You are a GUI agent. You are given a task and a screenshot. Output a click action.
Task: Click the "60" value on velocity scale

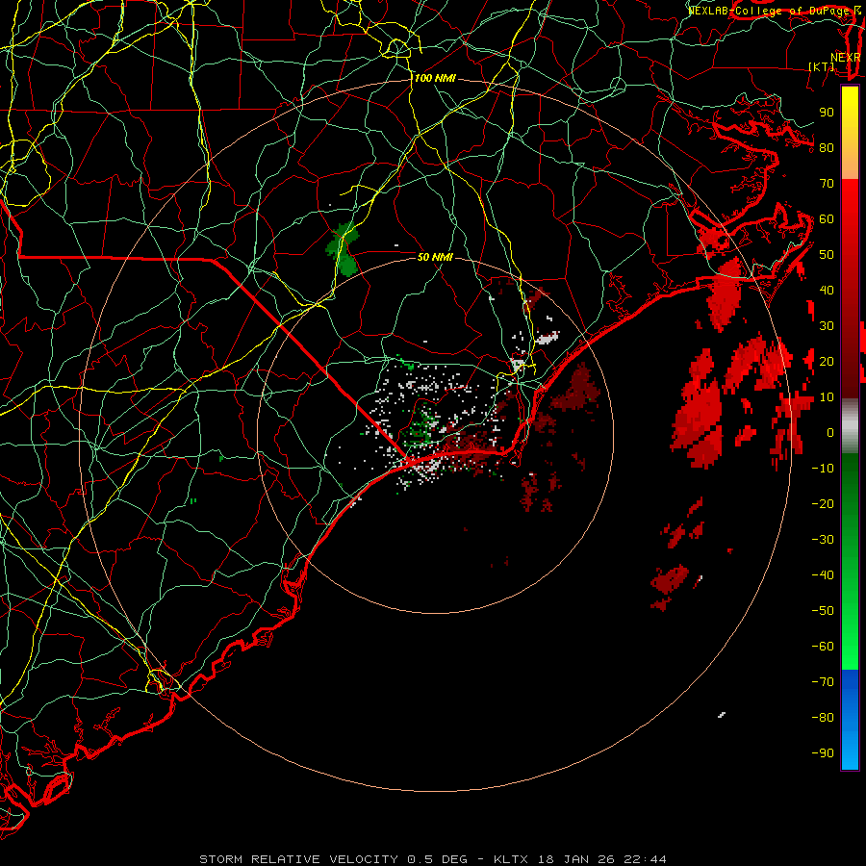click(x=827, y=219)
